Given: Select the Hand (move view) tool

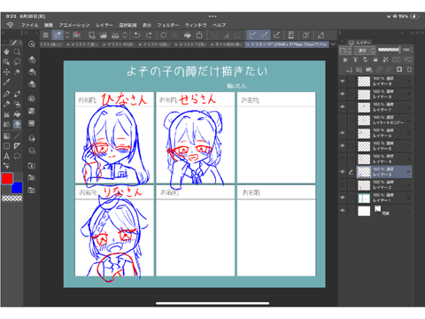Looking at the screenshot, I should tap(6, 51).
